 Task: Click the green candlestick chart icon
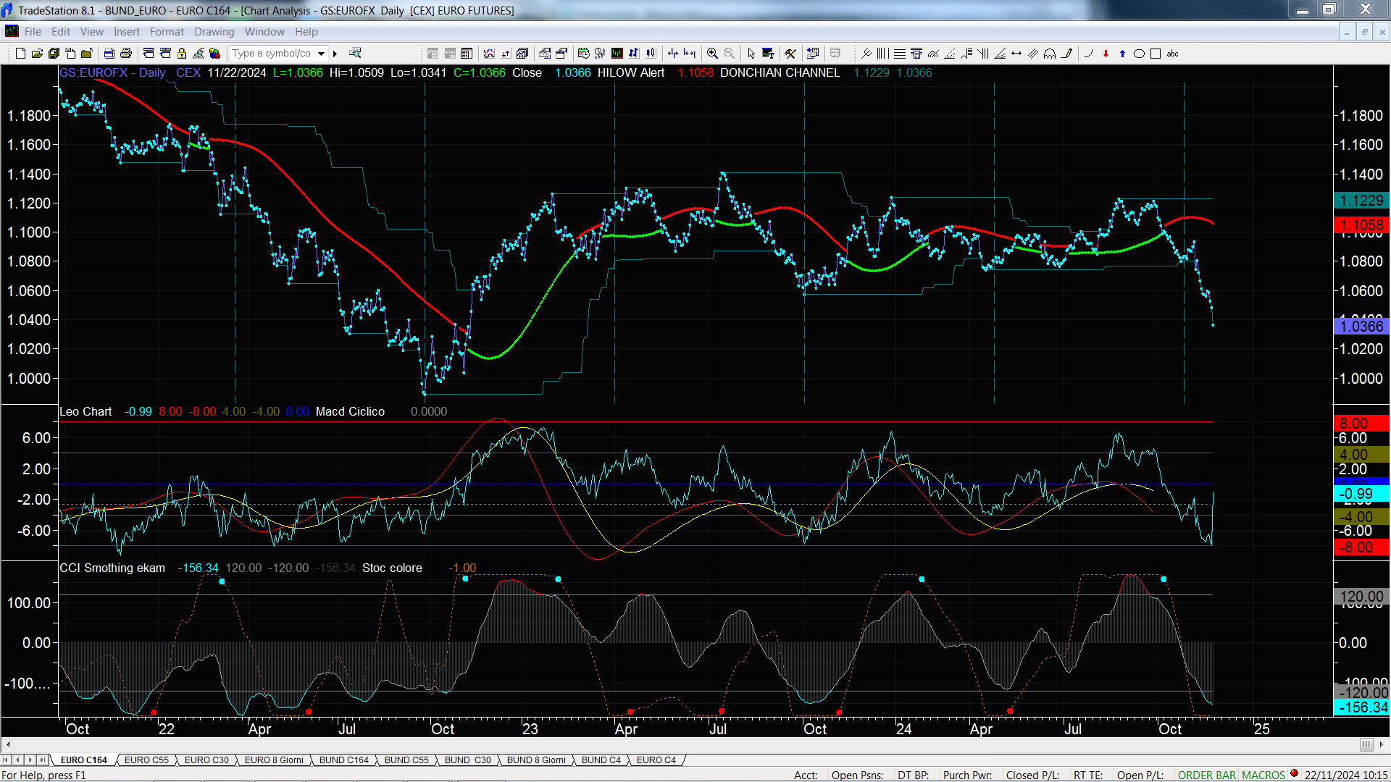click(617, 54)
